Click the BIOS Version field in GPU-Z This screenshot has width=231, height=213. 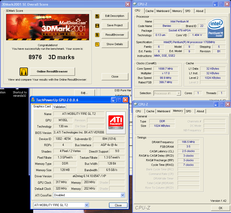[79, 132]
